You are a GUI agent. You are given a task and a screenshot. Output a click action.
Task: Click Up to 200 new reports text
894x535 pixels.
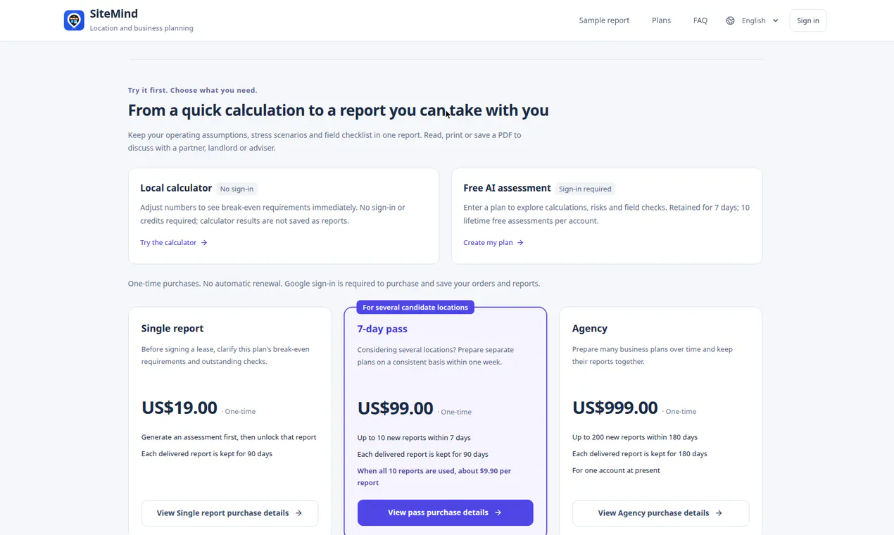pyautogui.click(x=635, y=437)
